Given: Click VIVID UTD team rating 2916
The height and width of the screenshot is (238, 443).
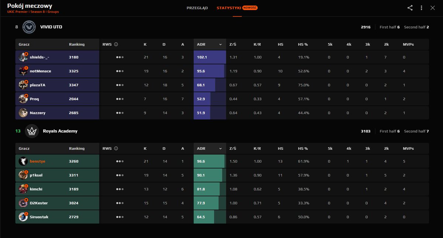Looking at the screenshot, I should pos(366,27).
